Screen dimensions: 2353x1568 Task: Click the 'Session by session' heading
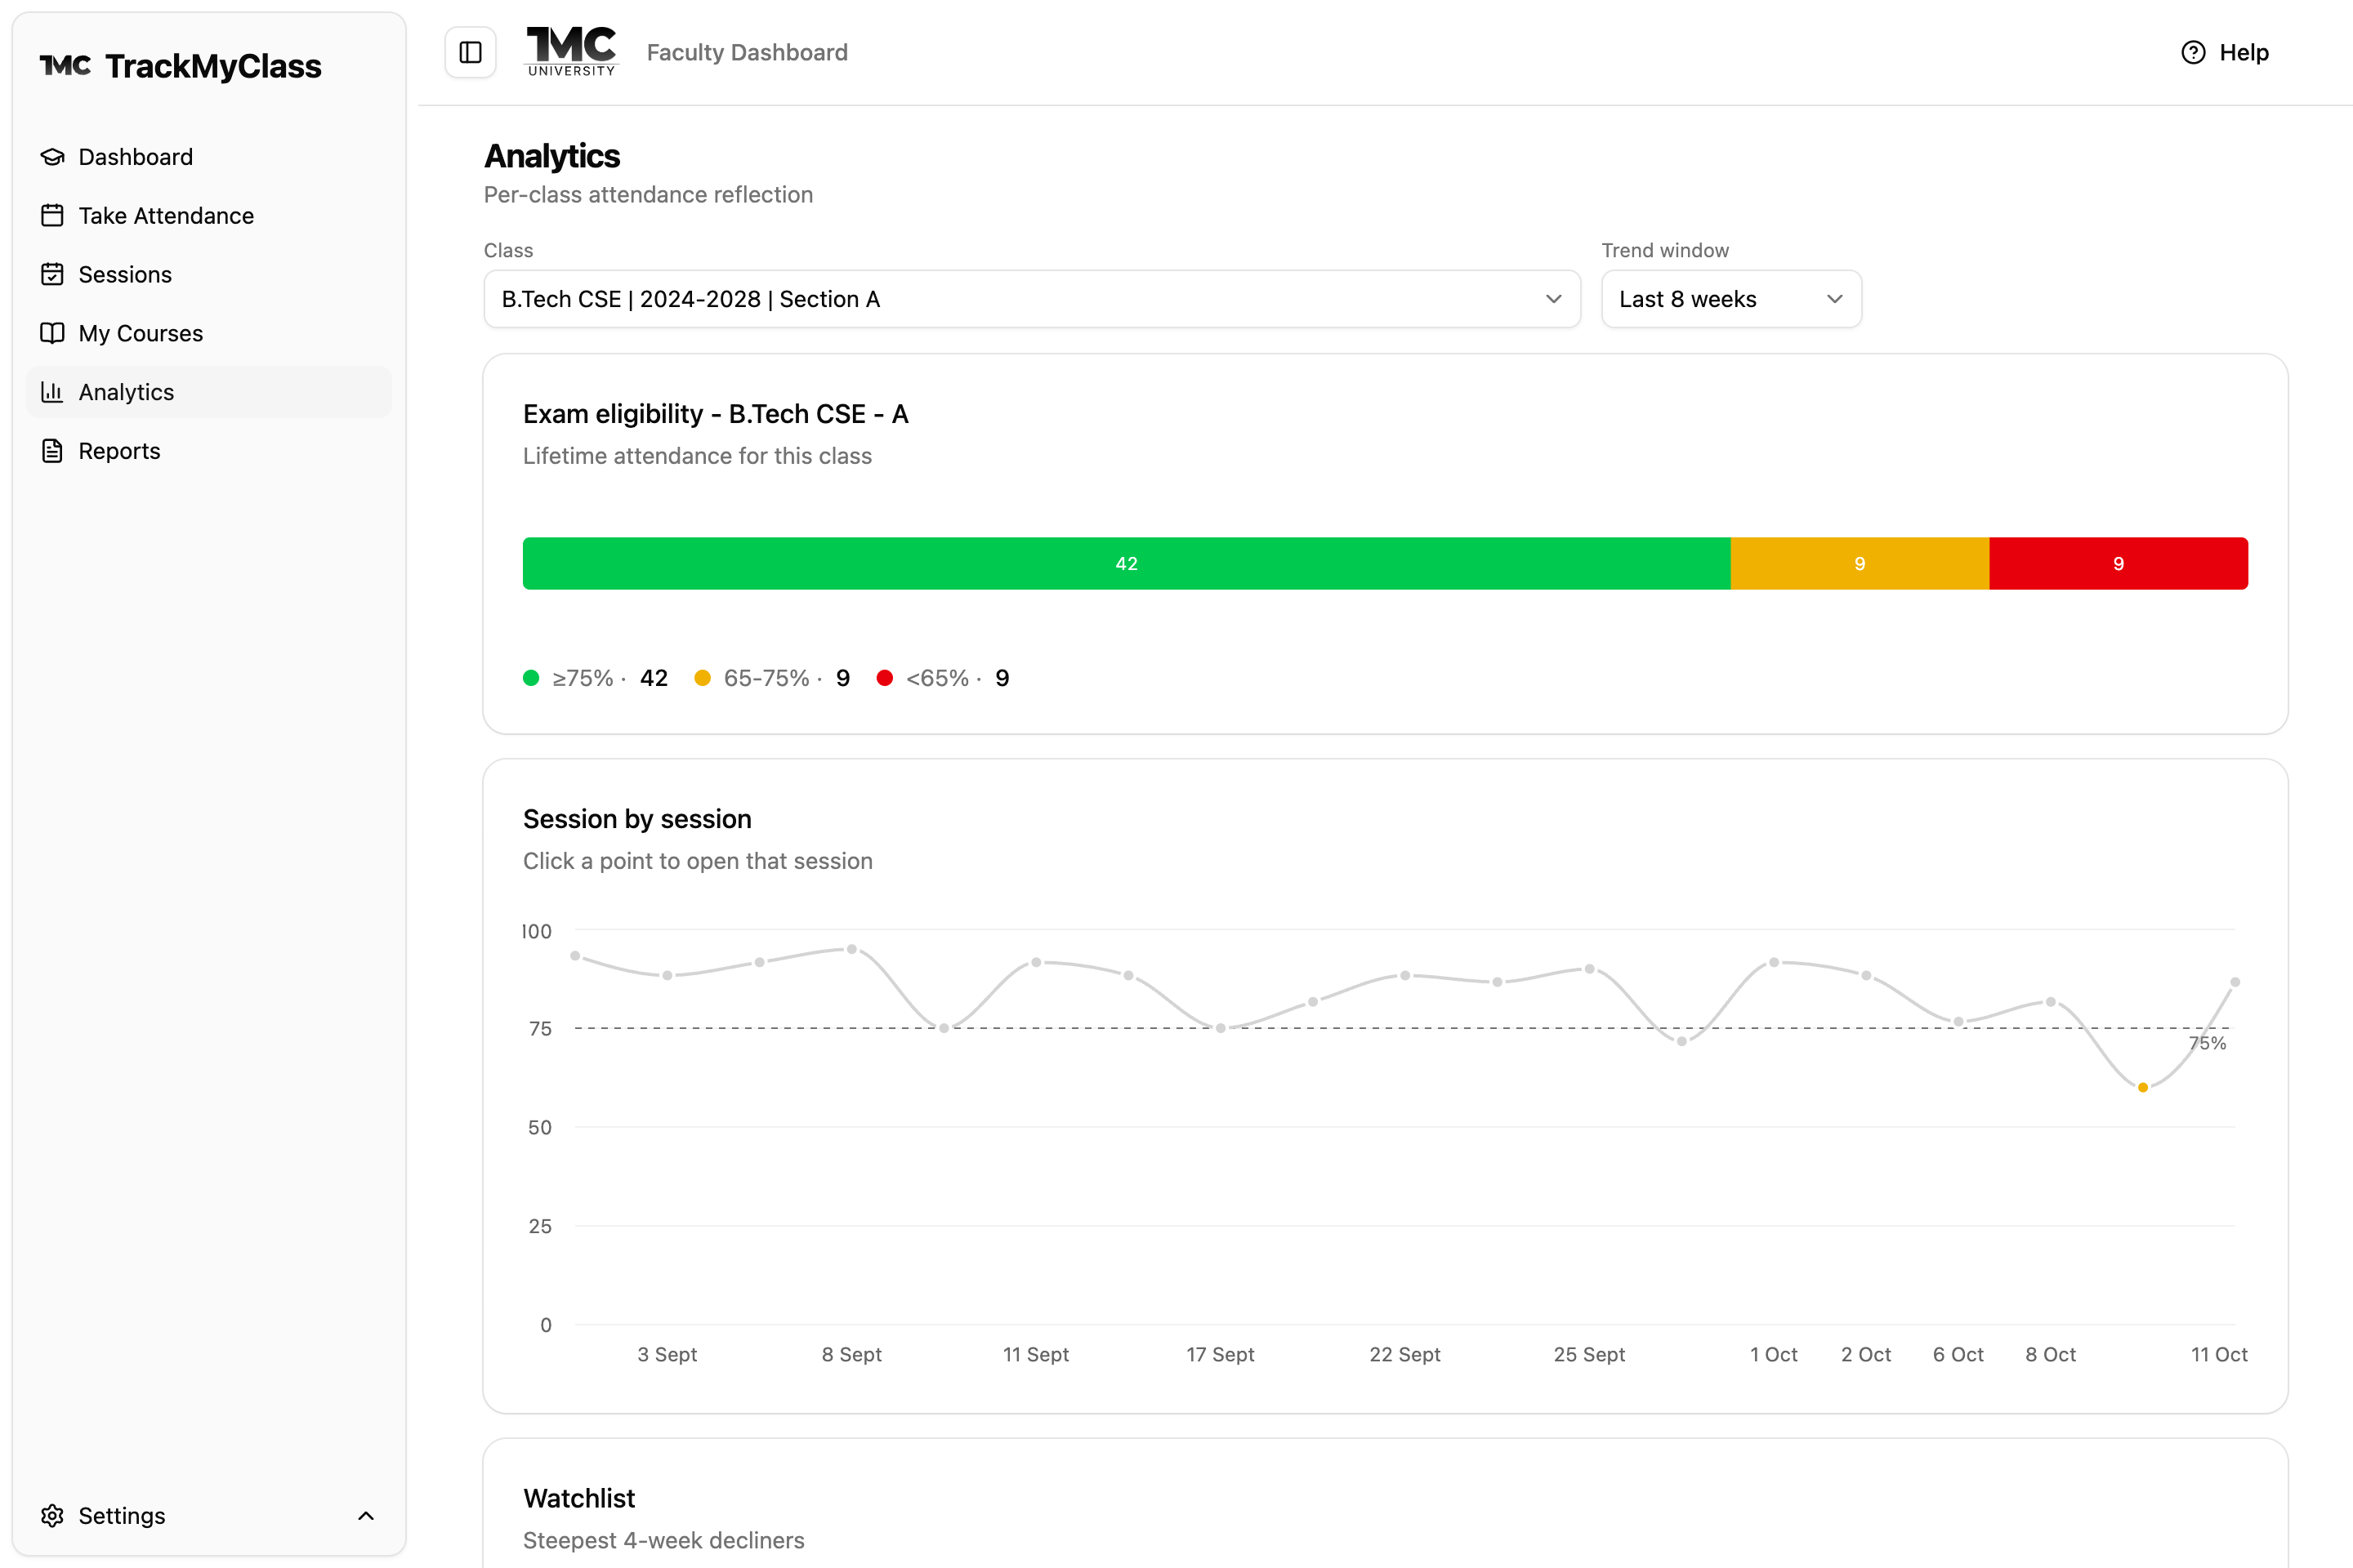tap(637, 819)
